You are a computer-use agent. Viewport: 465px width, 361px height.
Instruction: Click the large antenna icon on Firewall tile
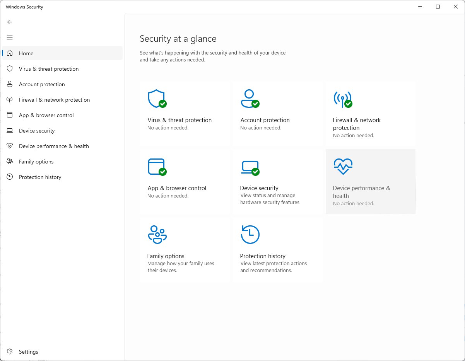(x=342, y=99)
